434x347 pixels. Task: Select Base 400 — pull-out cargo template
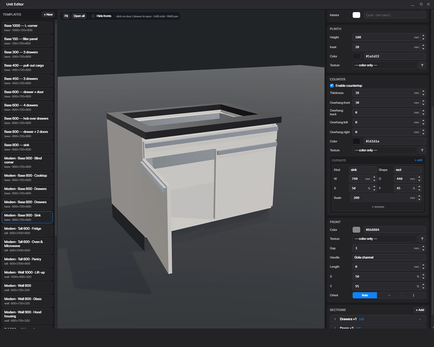point(27,67)
